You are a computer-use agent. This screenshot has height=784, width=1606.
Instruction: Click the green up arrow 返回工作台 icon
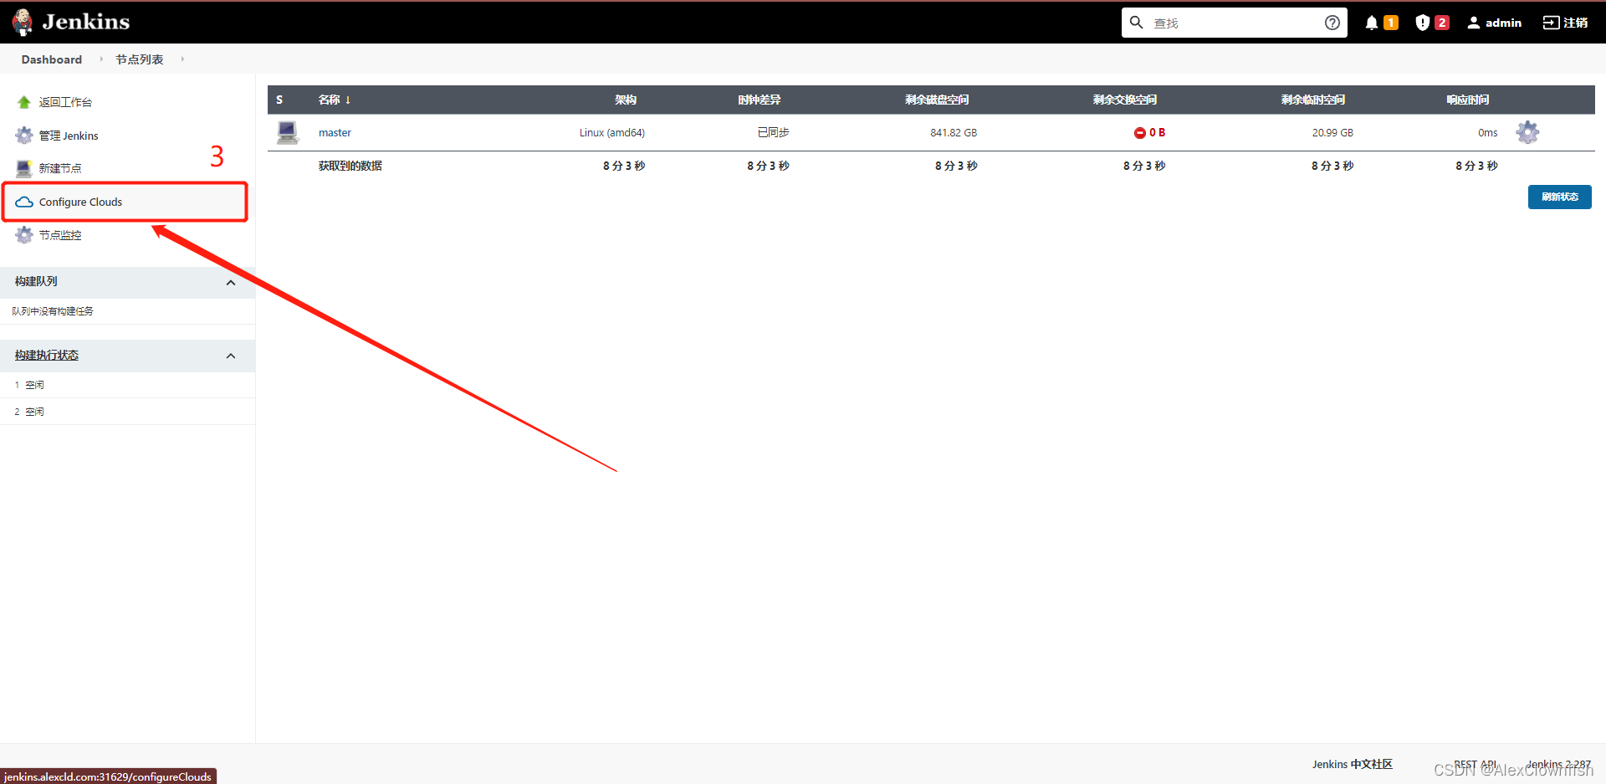[x=24, y=102]
